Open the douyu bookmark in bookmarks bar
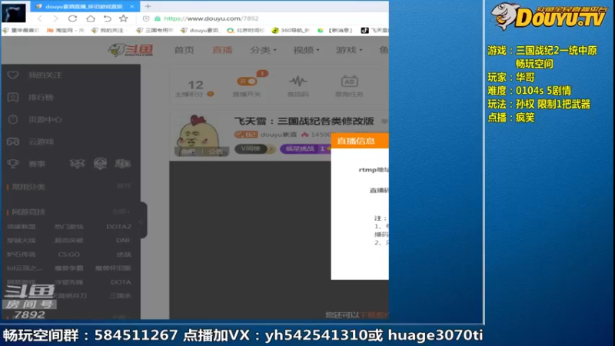Image resolution: width=615 pixels, height=346 pixels. pyautogui.click(x=199, y=30)
